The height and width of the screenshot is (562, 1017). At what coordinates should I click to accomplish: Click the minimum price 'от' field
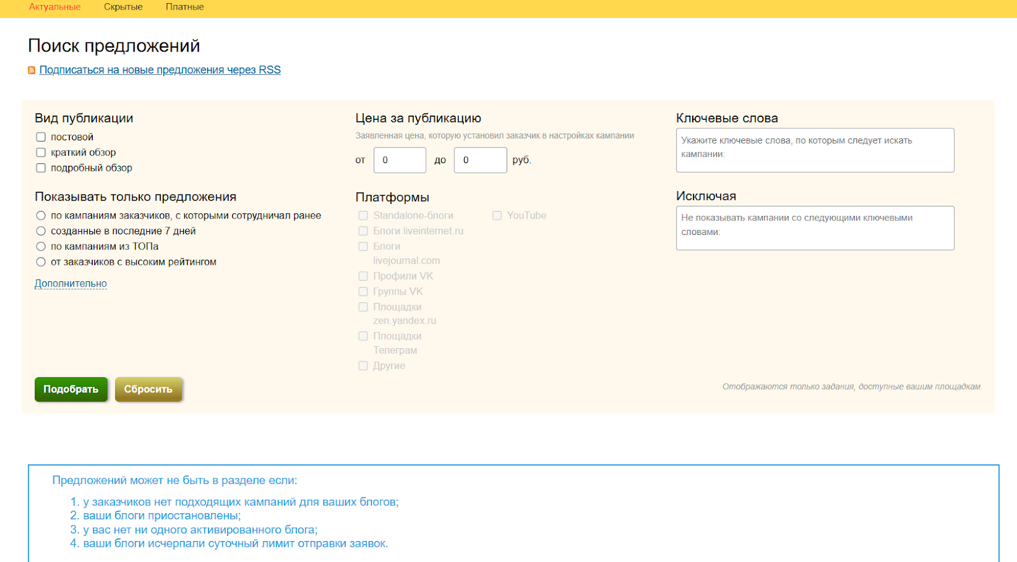[400, 160]
